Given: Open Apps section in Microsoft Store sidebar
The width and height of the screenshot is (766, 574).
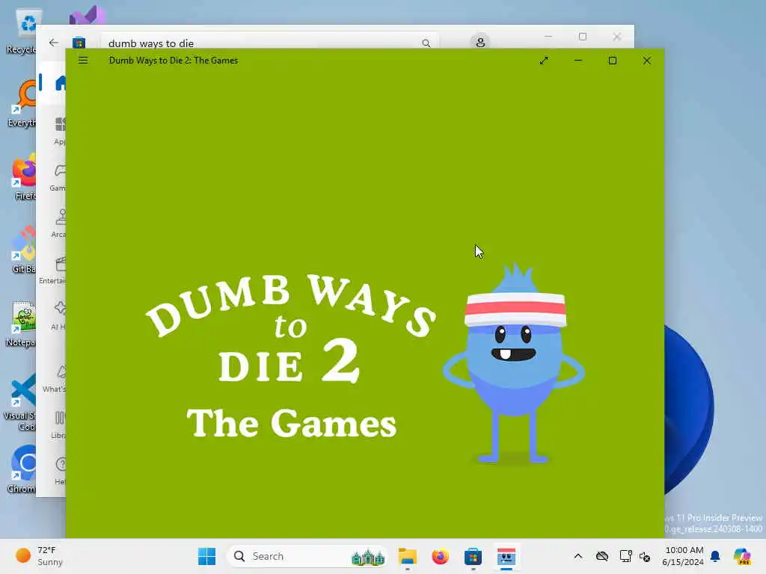Looking at the screenshot, I should click(60, 130).
